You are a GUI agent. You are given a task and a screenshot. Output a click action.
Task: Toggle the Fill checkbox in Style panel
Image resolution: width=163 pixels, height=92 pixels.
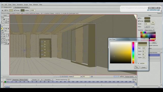click(x=139, y=18)
